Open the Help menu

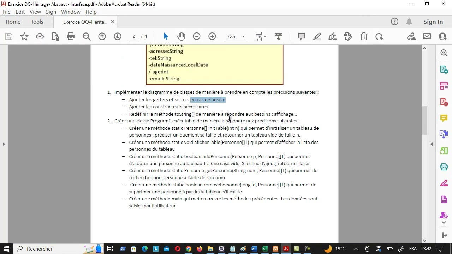[x=91, y=12]
